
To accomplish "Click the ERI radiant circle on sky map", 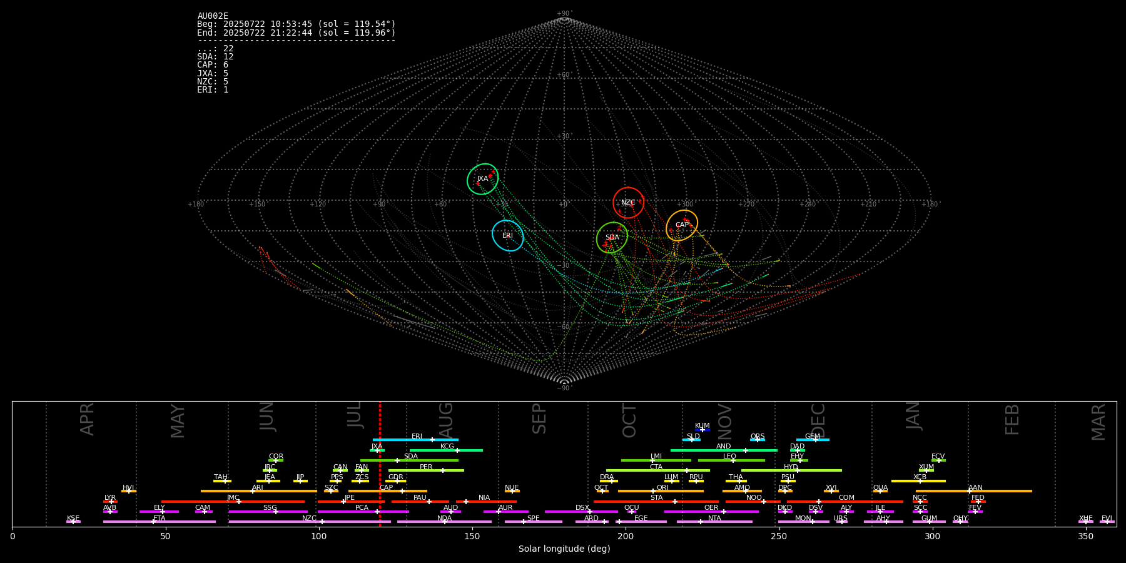I will [507, 236].
